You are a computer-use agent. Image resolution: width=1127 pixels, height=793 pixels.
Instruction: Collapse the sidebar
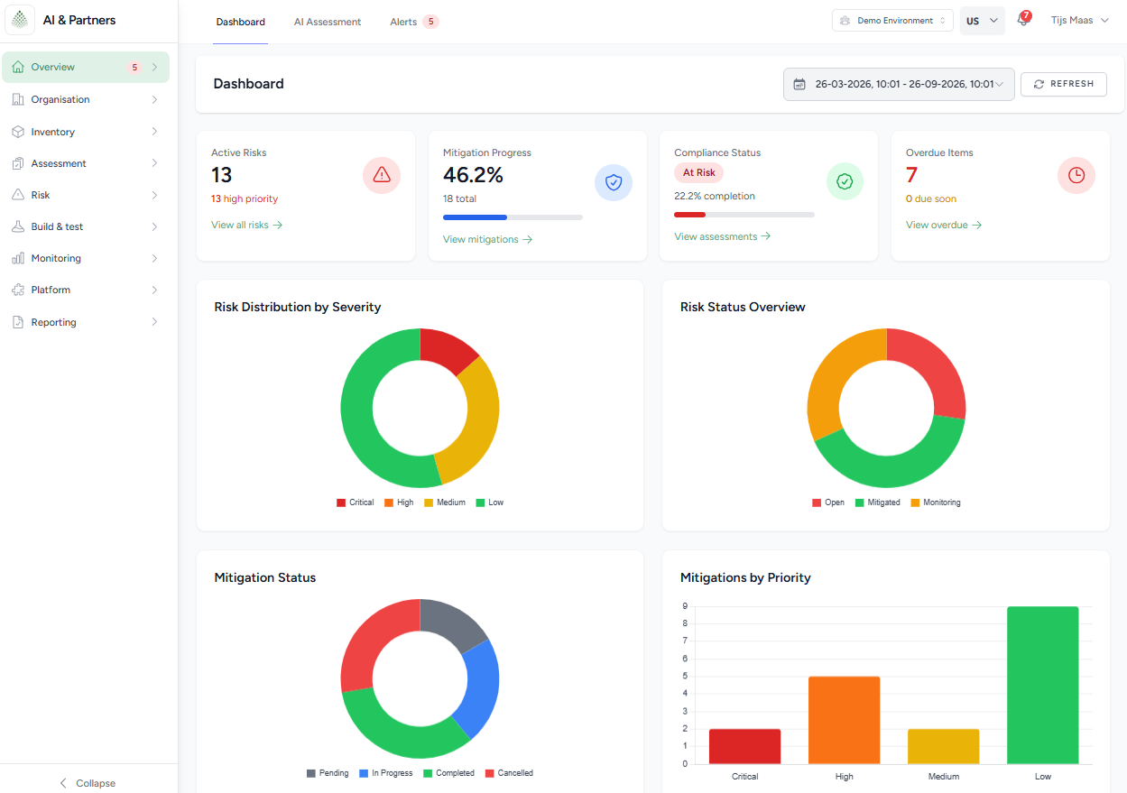tap(88, 783)
